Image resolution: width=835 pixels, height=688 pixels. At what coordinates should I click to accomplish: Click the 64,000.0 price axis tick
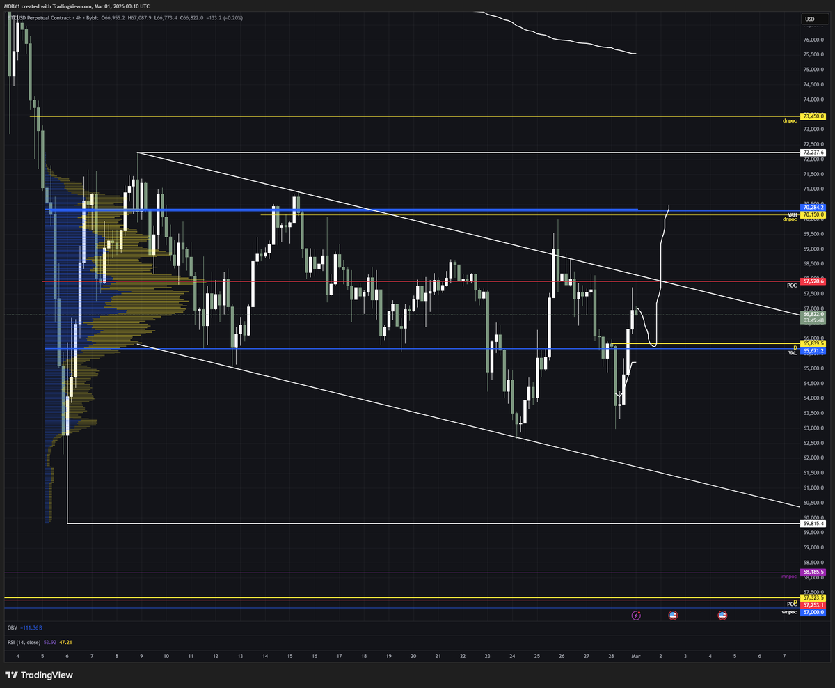(813, 398)
